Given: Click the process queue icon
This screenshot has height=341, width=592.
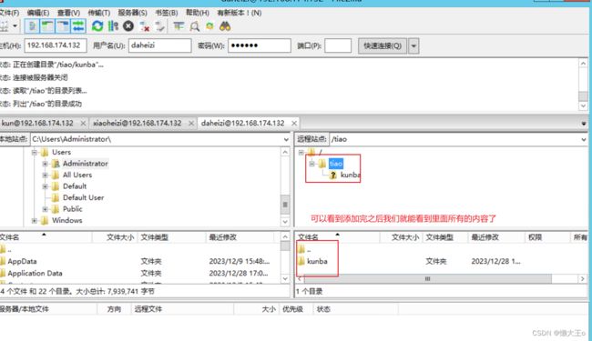Looking at the screenshot, I should [113, 26].
